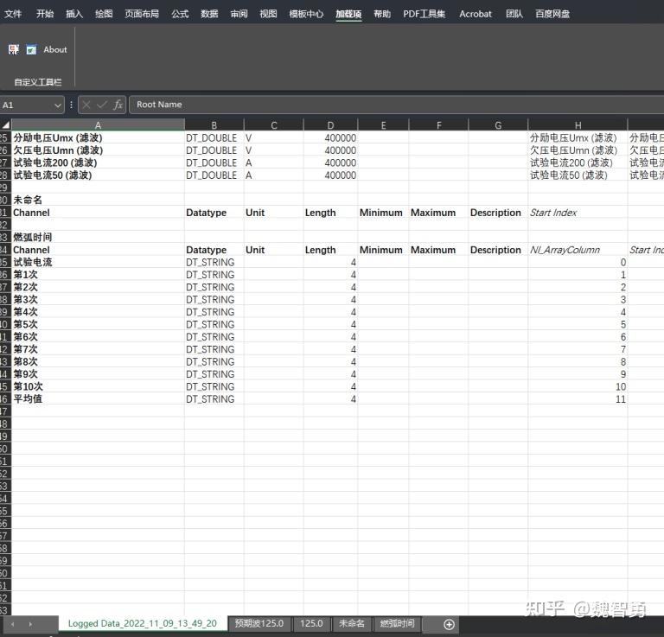Open the 视图 ribbon tab
This screenshot has height=637, width=664.
point(268,14)
